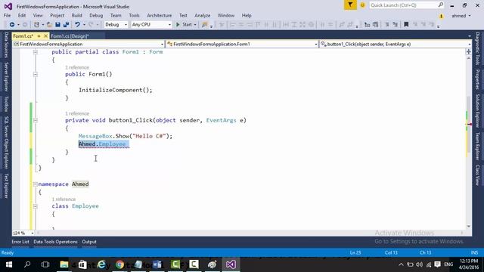Screen dimensions: 484x272
Task: Open the Start button dropdown arrow
Action: pos(195,25)
